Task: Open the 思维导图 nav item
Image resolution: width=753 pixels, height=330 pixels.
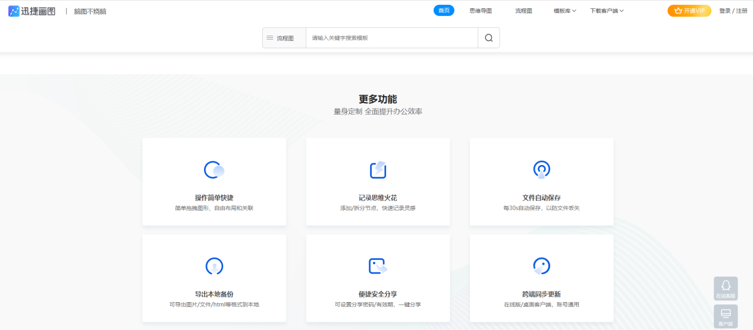Action: (481, 11)
